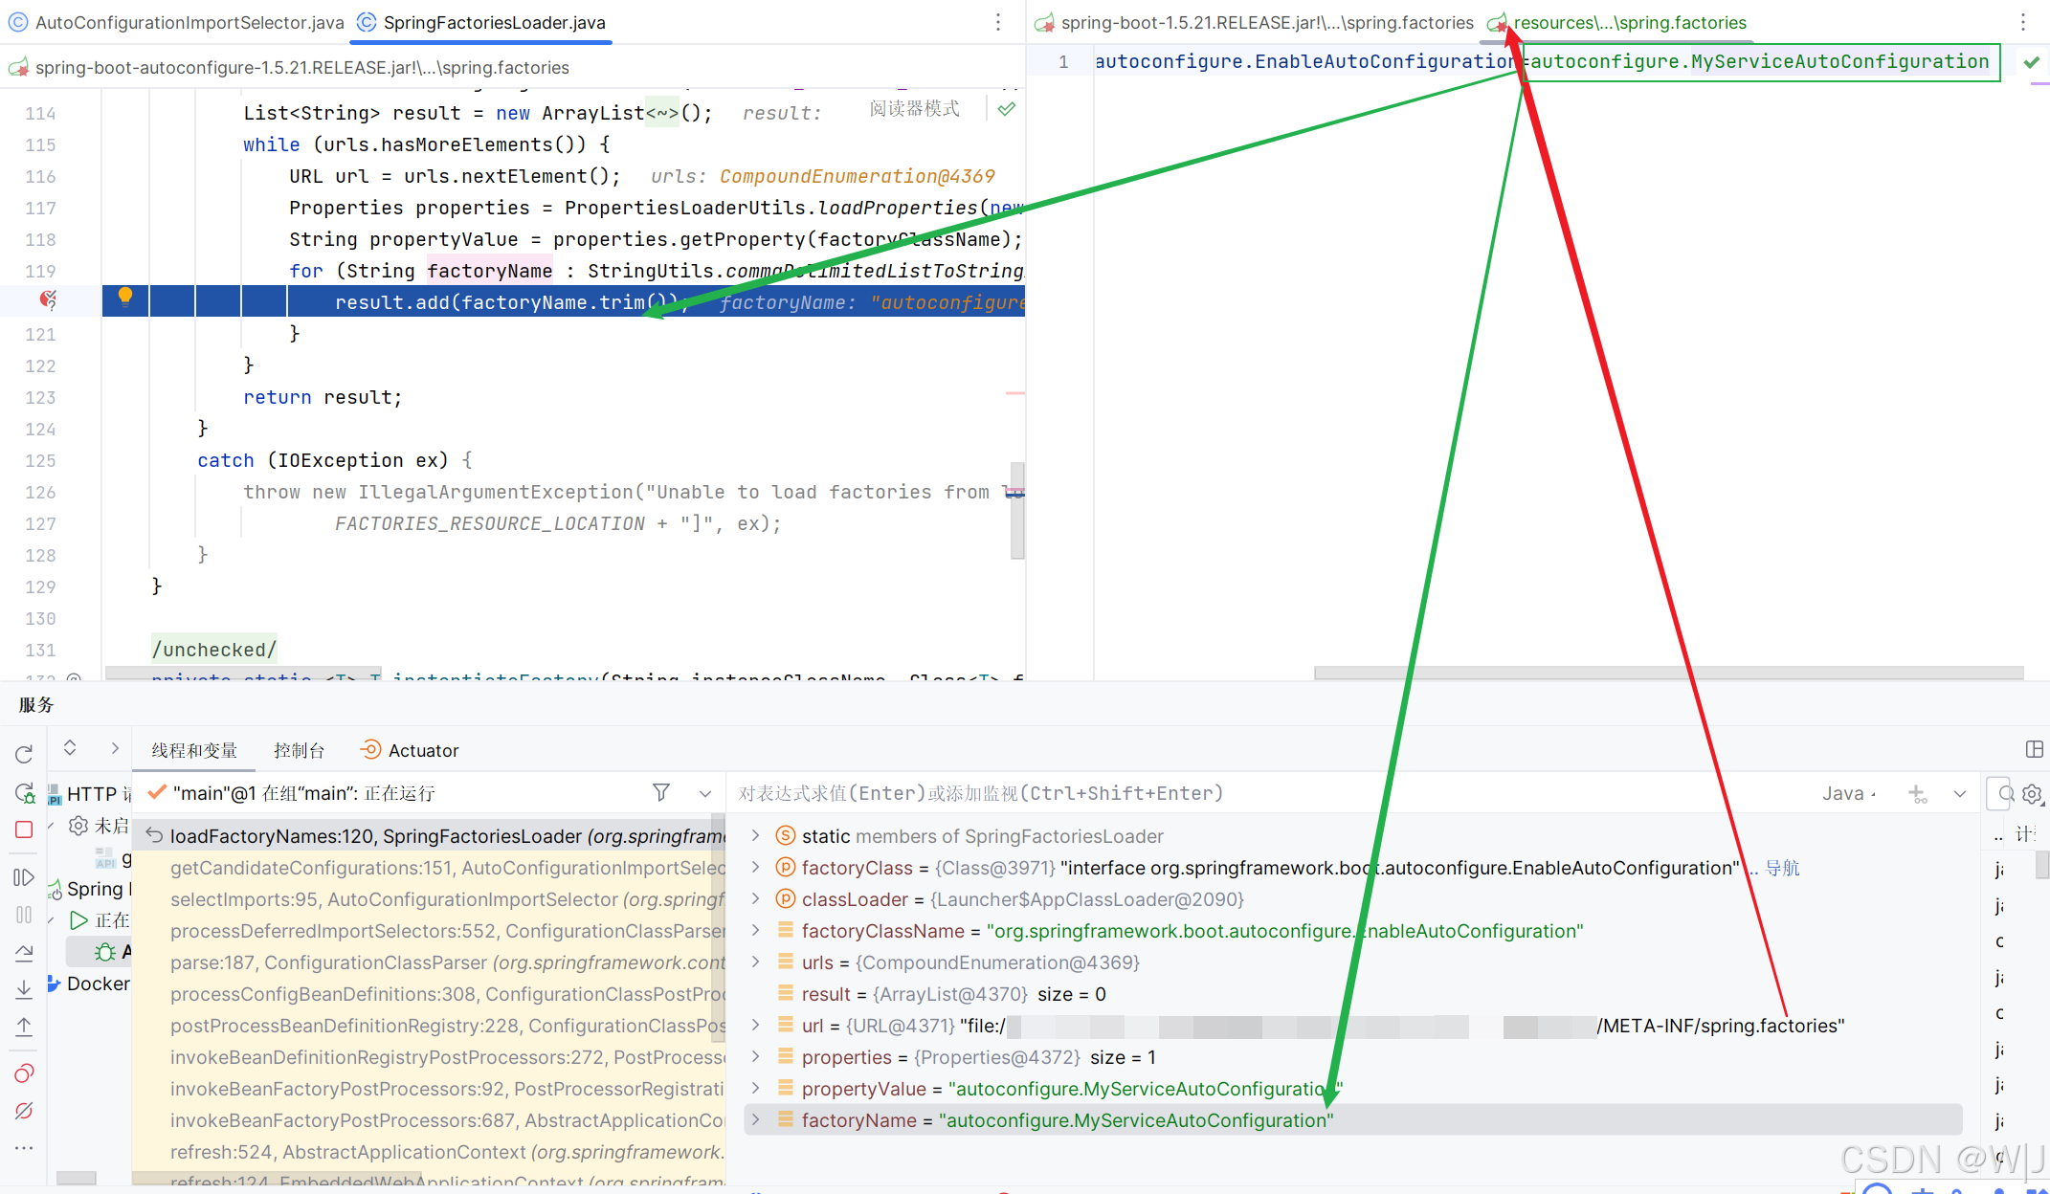Add a new watch expression with the plus icon
This screenshot has width=2050, height=1194.
[1918, 794]
